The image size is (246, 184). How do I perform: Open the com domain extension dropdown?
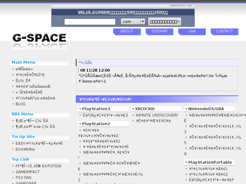pyautogui.click(x=133, y=22)
